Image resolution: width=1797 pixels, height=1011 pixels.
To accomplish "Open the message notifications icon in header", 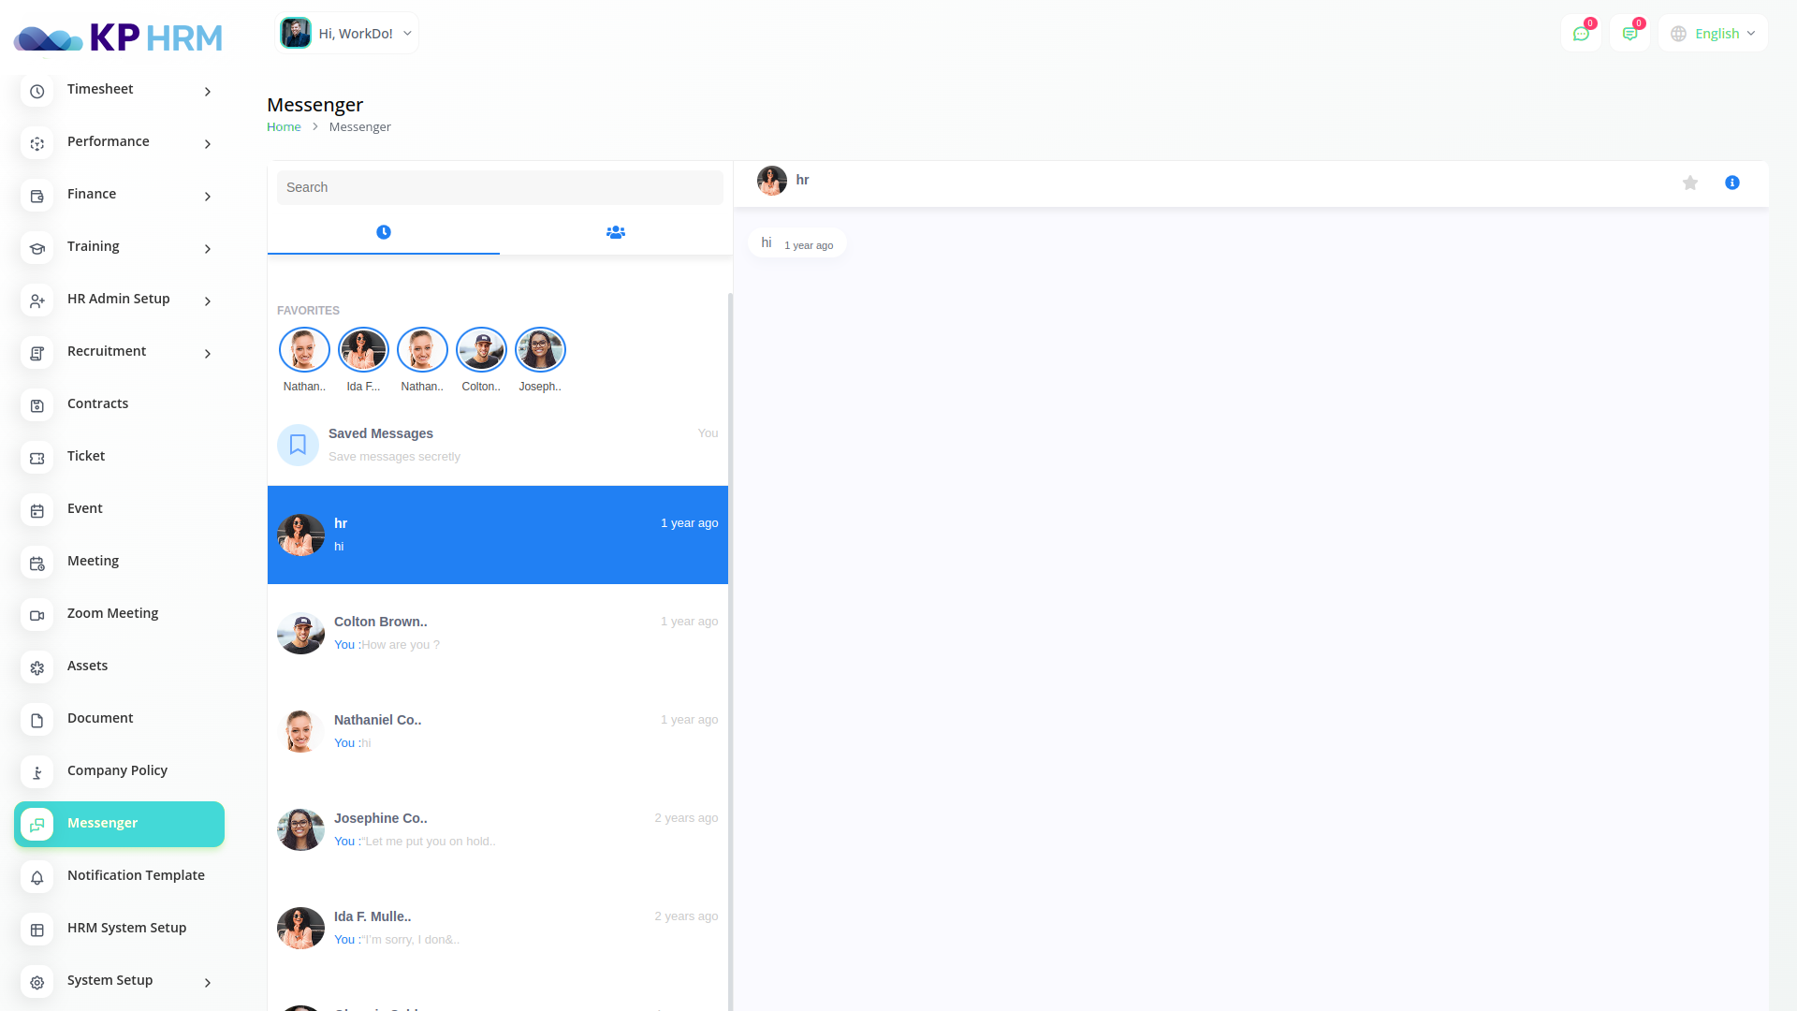I will [1629, 34].
